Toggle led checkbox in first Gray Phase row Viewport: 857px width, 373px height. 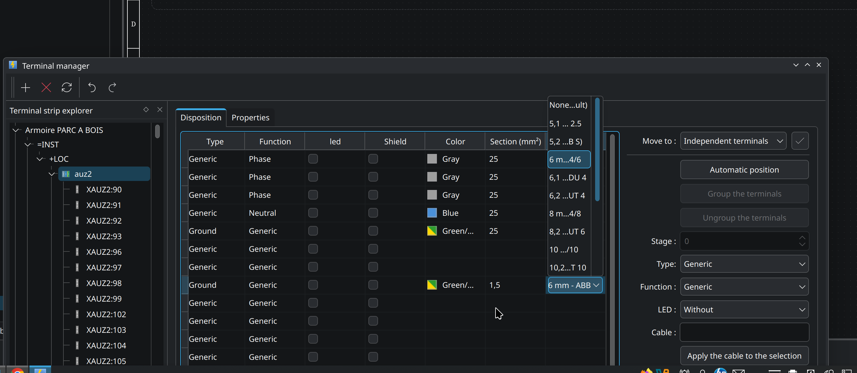coord(313,159)
